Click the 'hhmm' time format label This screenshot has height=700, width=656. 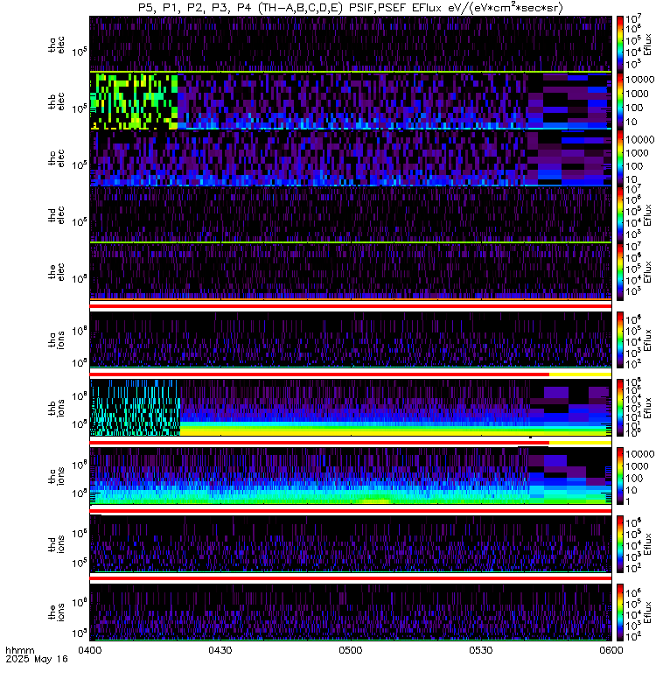tap(20, 650)
